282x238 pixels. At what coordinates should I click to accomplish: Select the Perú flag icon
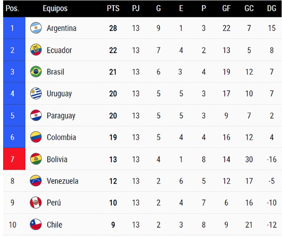click(36, 203)
